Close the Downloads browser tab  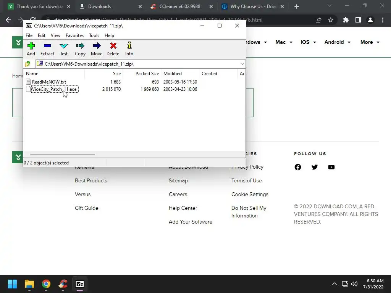(x=140, y=7)
